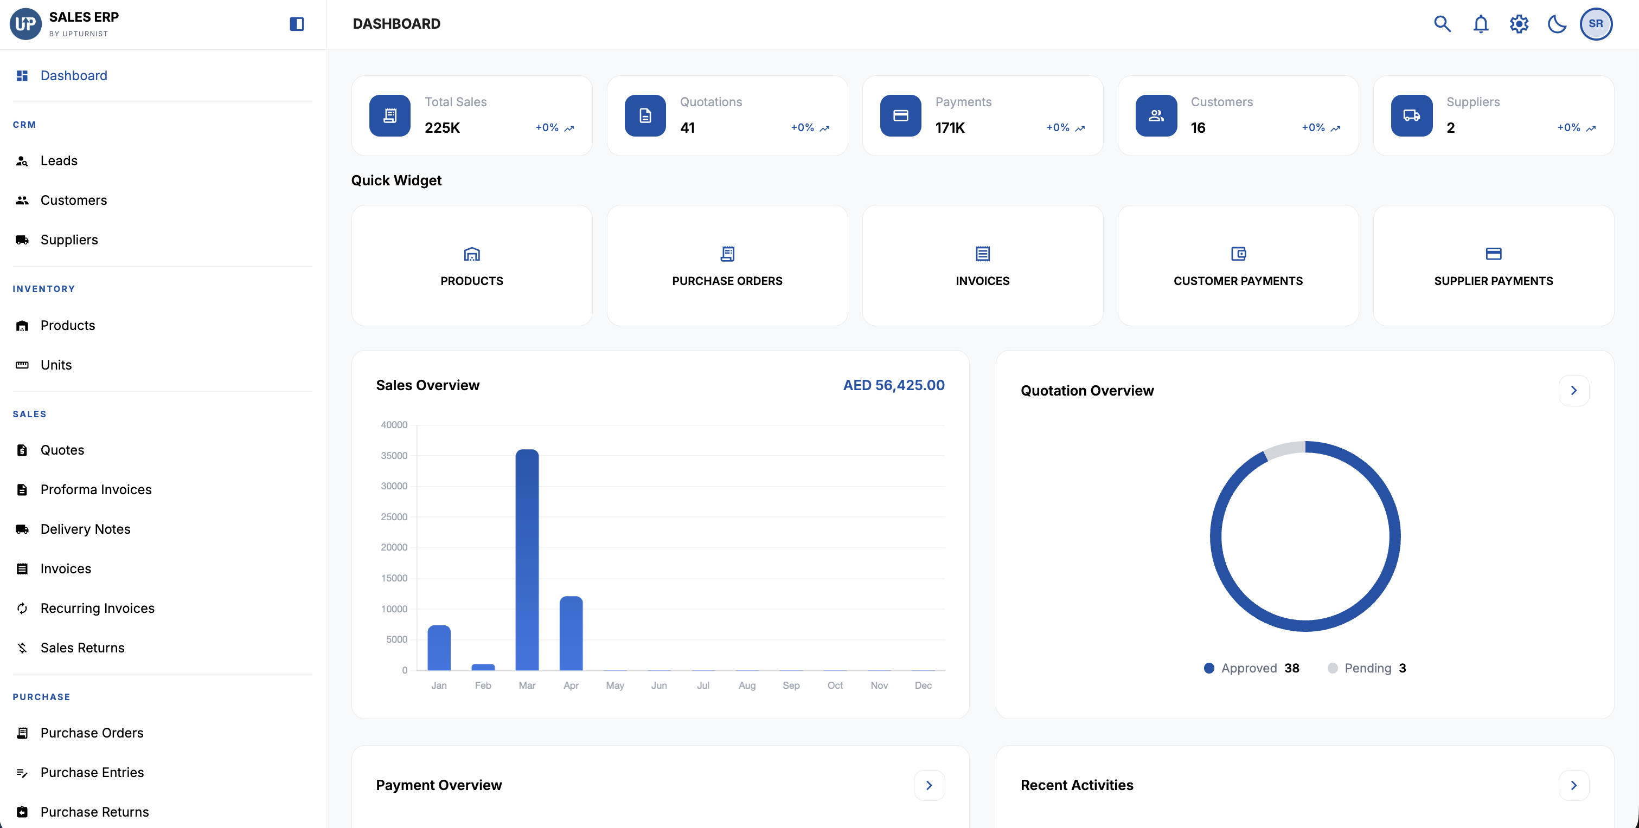The width and height of the screenshot is (1639, 828).
Task: Click the Total Sales +0% trend indicator
Action: pos(555,128)
